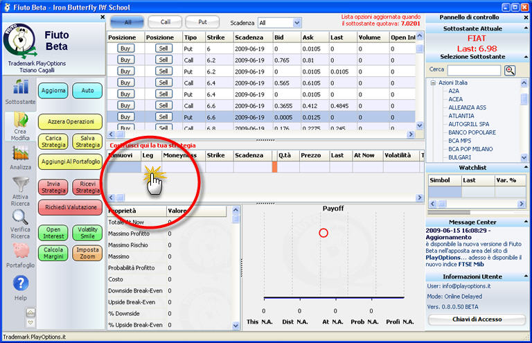Select AUTOGRILL SPA in the stock tree

point(468,124)
